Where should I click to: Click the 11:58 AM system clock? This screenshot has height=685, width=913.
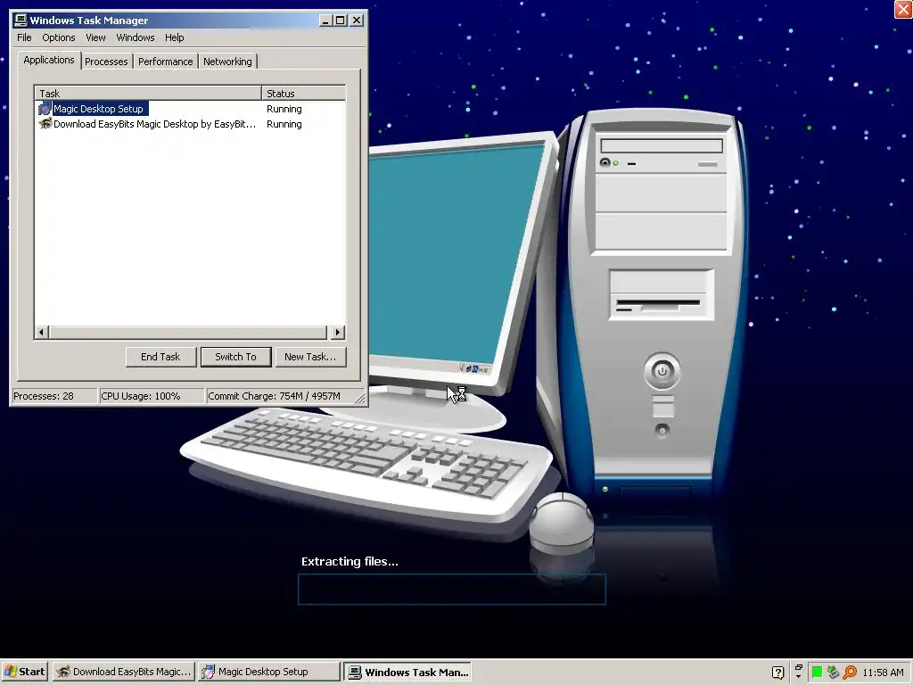883,673
